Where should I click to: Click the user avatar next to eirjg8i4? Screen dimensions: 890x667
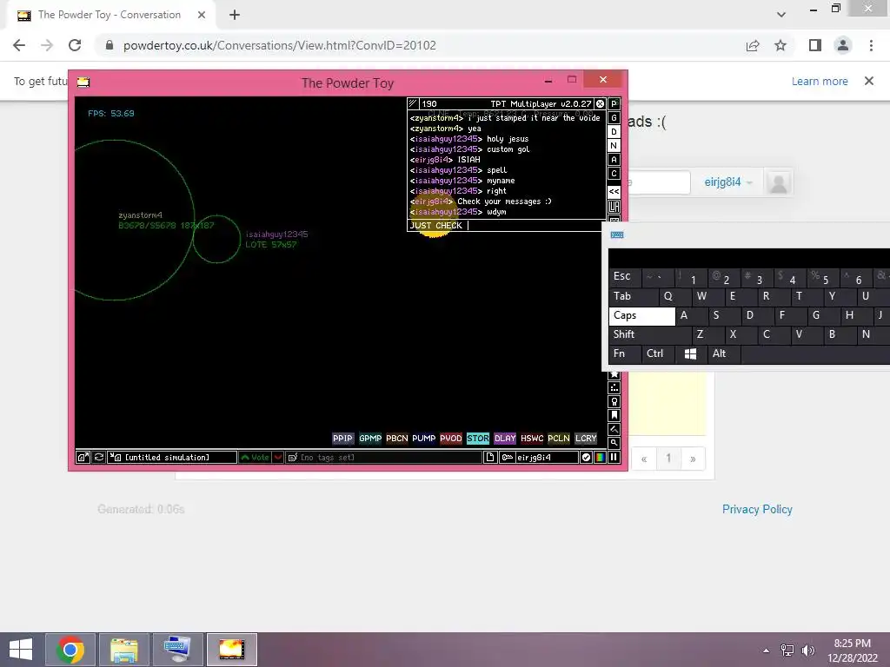point(778,182)
